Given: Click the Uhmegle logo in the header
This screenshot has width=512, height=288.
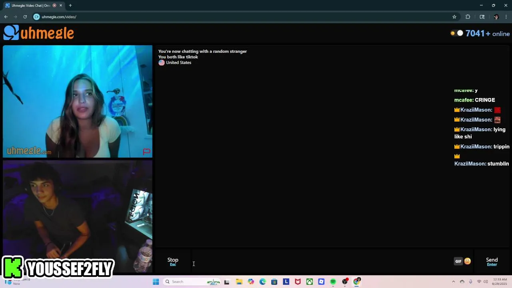Looking at the screenshot, I should [x=39, y=33].
